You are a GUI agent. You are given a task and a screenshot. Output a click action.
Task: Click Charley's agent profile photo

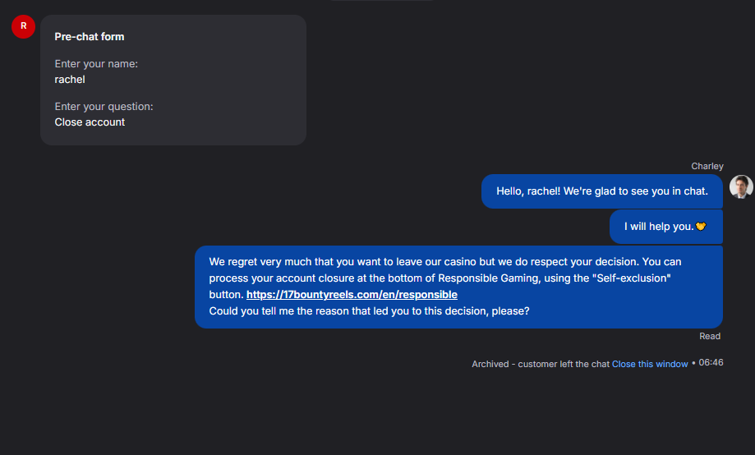coord(741,187)
